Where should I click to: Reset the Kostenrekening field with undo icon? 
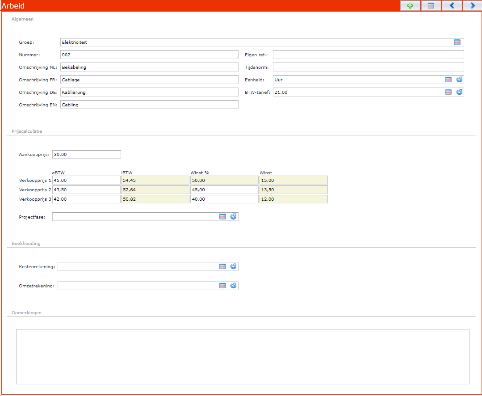point(233,266)
